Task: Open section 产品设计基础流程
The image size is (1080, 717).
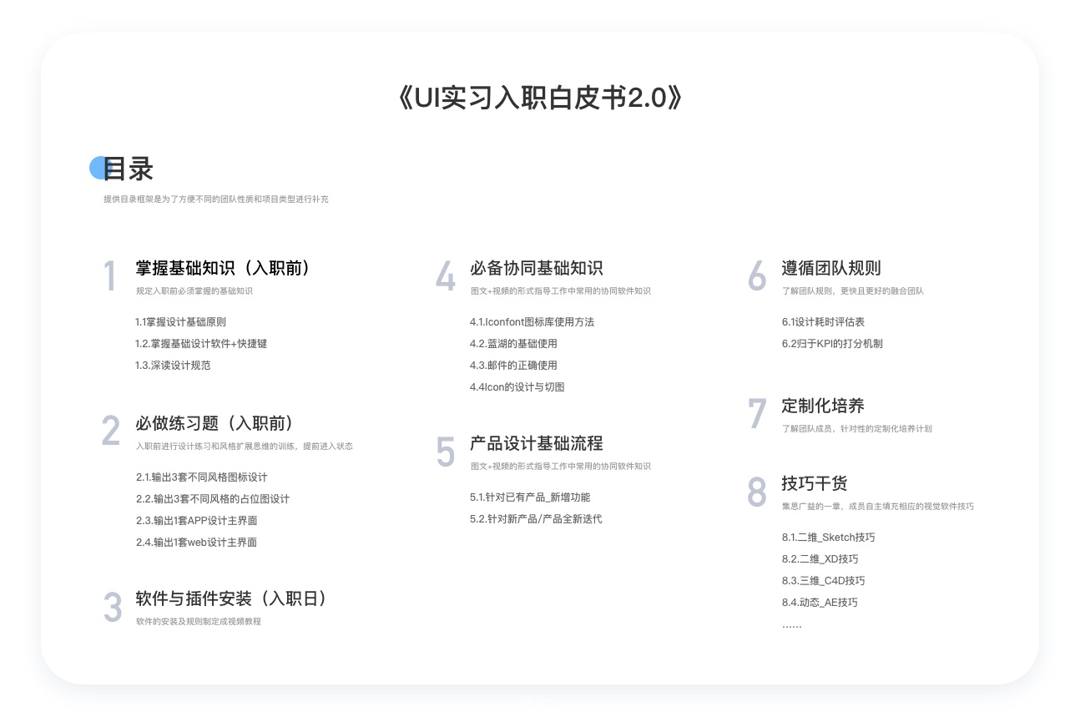Action: tap(537, 443)
